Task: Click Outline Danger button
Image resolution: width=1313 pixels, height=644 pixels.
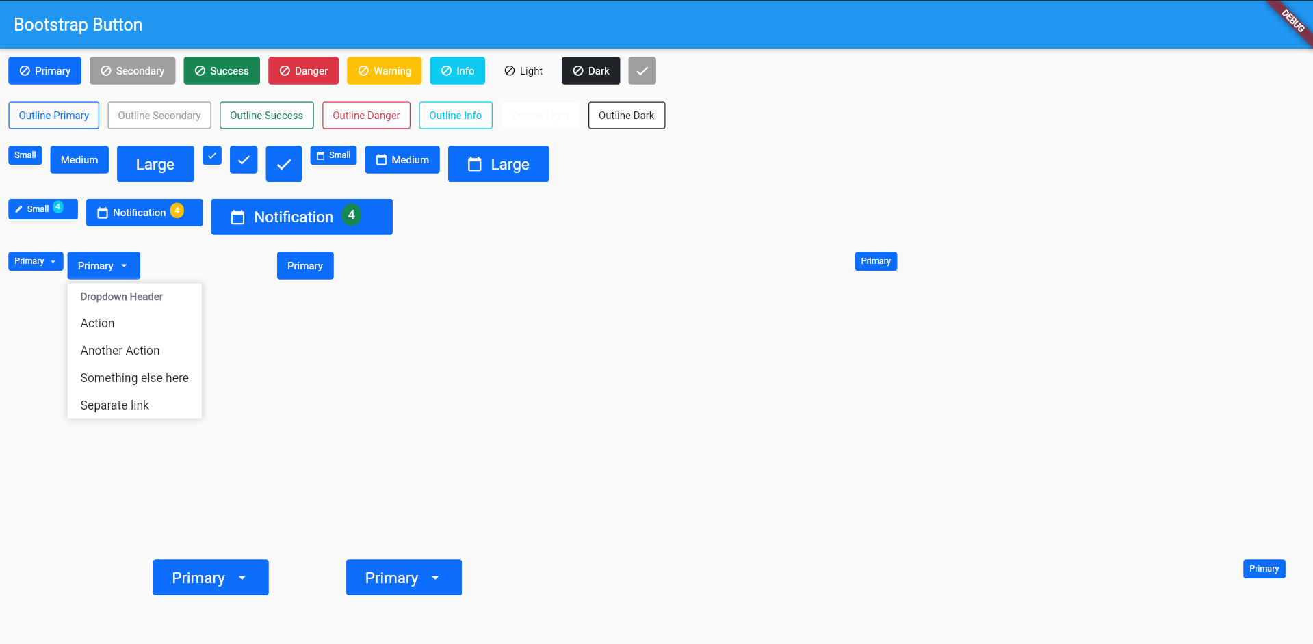Action: coord(366,116)
